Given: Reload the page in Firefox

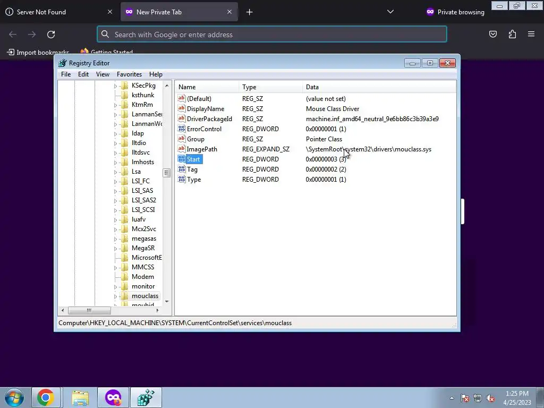Looking at the screenshot, I should point(51,35).
